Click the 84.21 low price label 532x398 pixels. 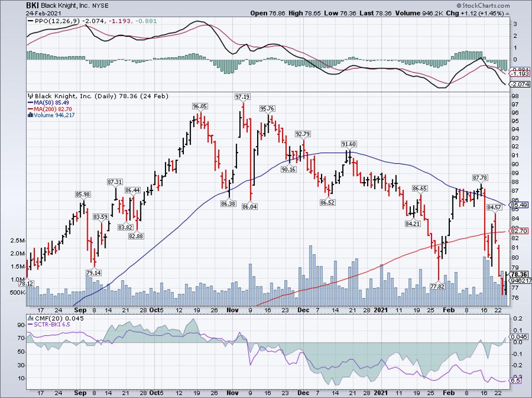click(413, 224)
